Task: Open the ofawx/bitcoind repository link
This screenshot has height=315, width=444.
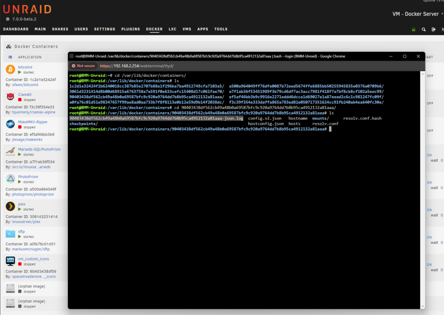Action: pyautogui.click(x=25, y=85)
